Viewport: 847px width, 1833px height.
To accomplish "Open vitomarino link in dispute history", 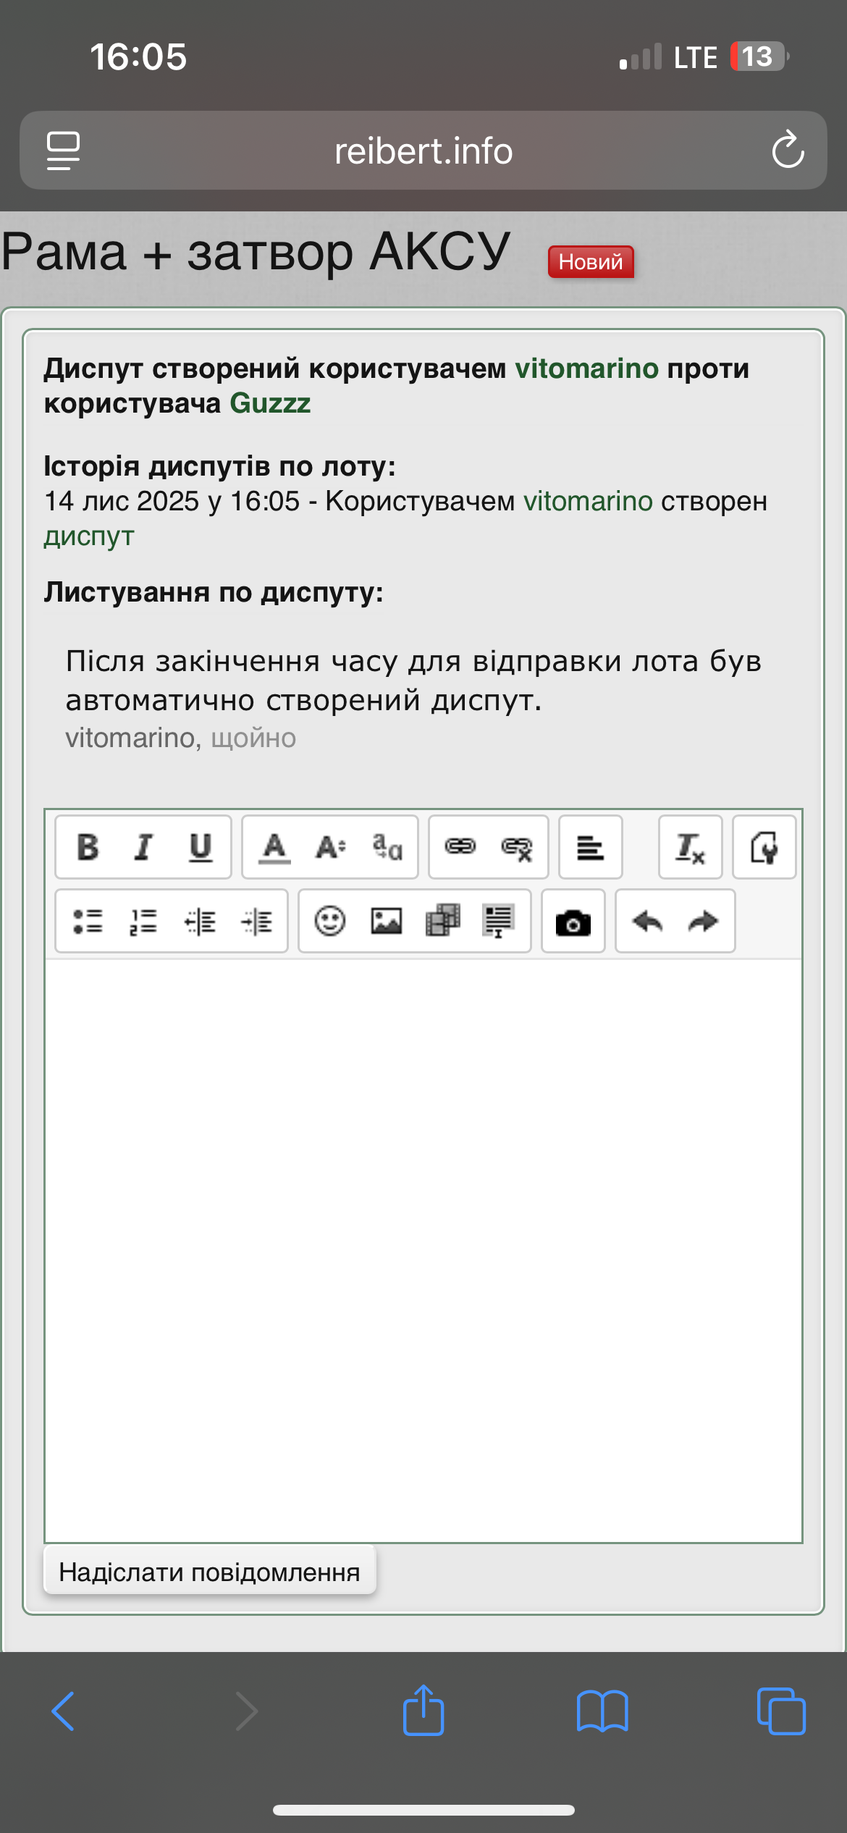I will point(588,501).
